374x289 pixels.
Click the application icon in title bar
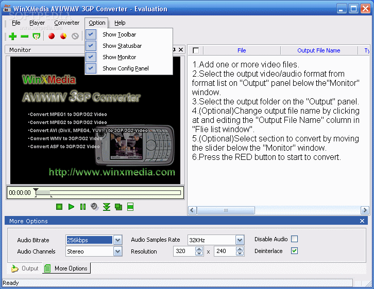pos(7,9)
